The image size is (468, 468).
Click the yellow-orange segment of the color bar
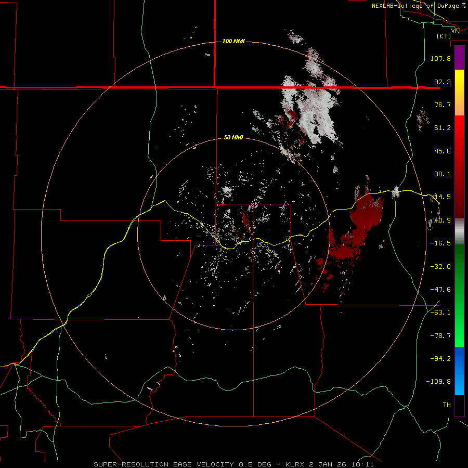[459, 93]
